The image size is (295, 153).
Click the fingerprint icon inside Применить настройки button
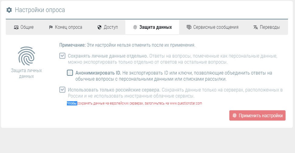click(x=234, y=116)
